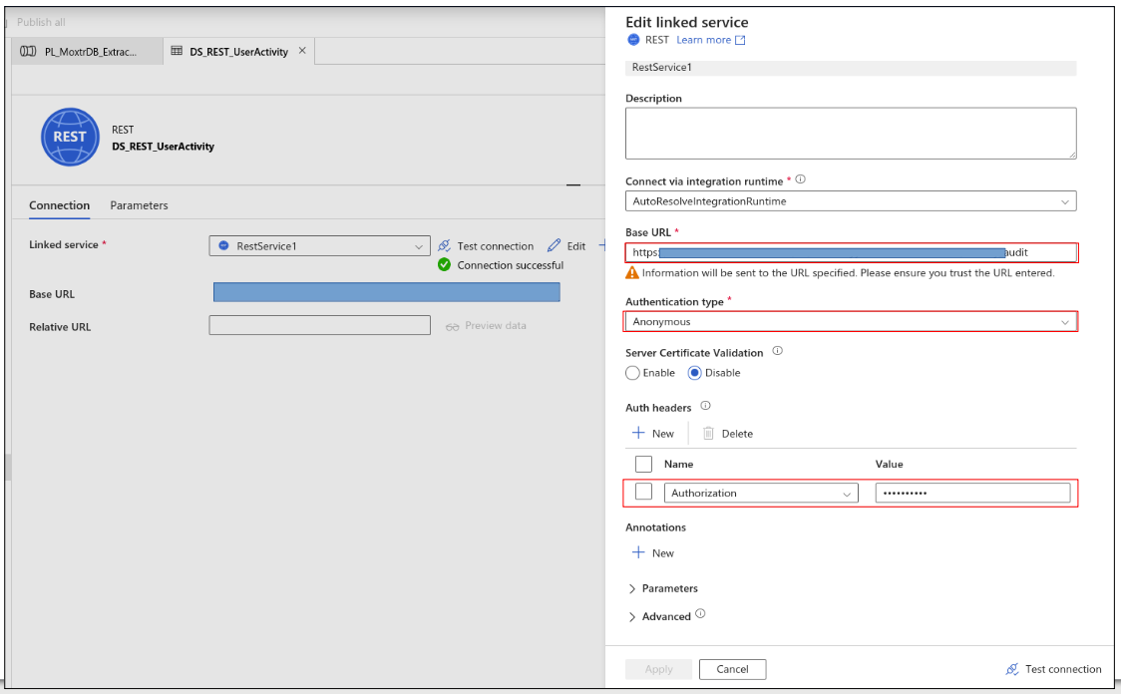Click Publish all at the top
1121x694 pixels.
[41, 22]
